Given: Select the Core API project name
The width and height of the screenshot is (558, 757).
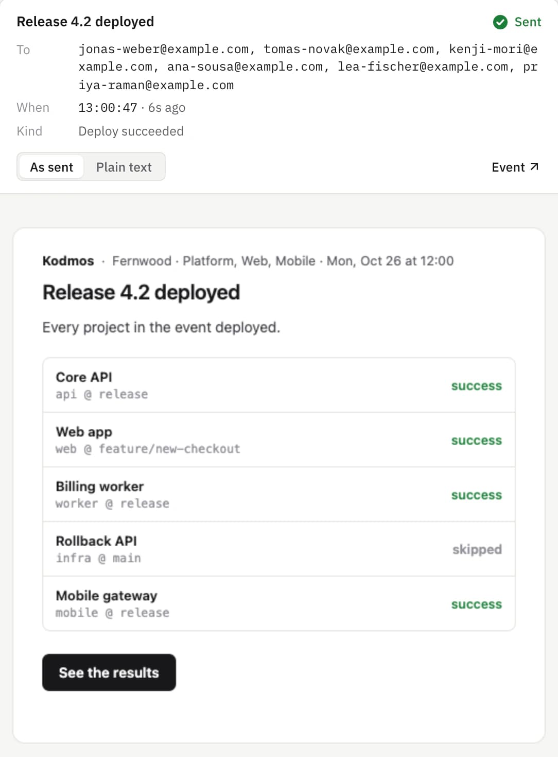Looking at the screenshot, I should [84, 377].
